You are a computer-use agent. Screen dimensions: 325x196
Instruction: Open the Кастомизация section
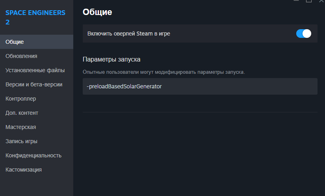[37, 170]
